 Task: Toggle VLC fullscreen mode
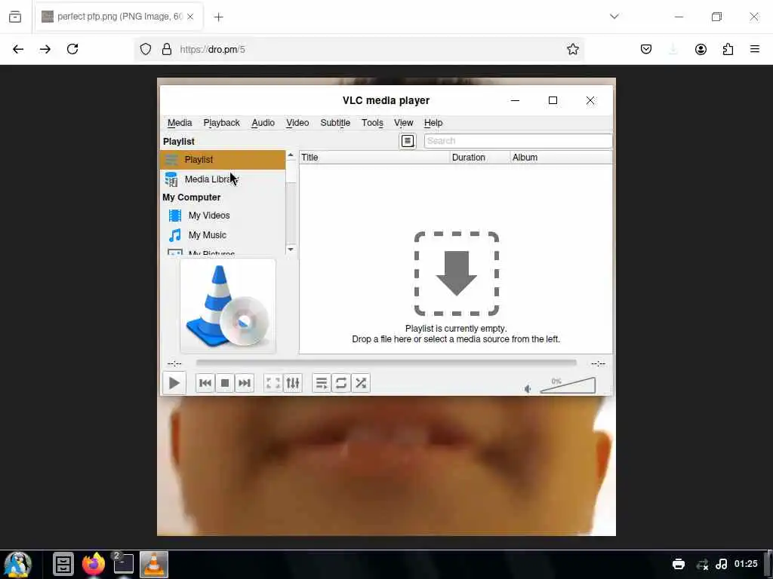coord(273,383)
